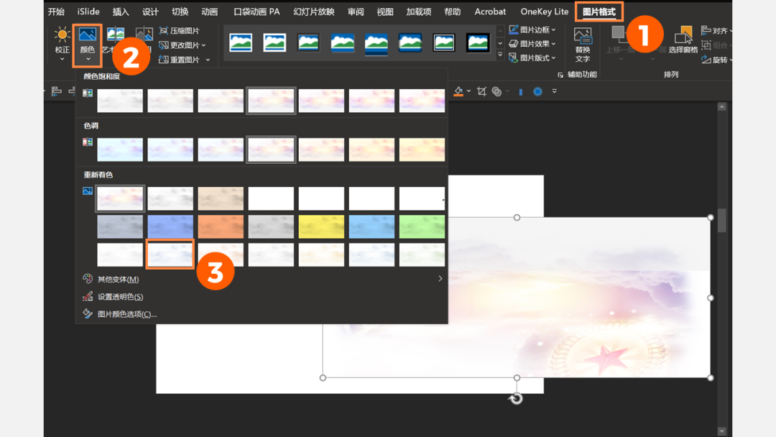The width and height of the screenshot is (776, 437).
Task: Open the 幻灯片放映 slide show tab
Action: (x=314, y=11)
